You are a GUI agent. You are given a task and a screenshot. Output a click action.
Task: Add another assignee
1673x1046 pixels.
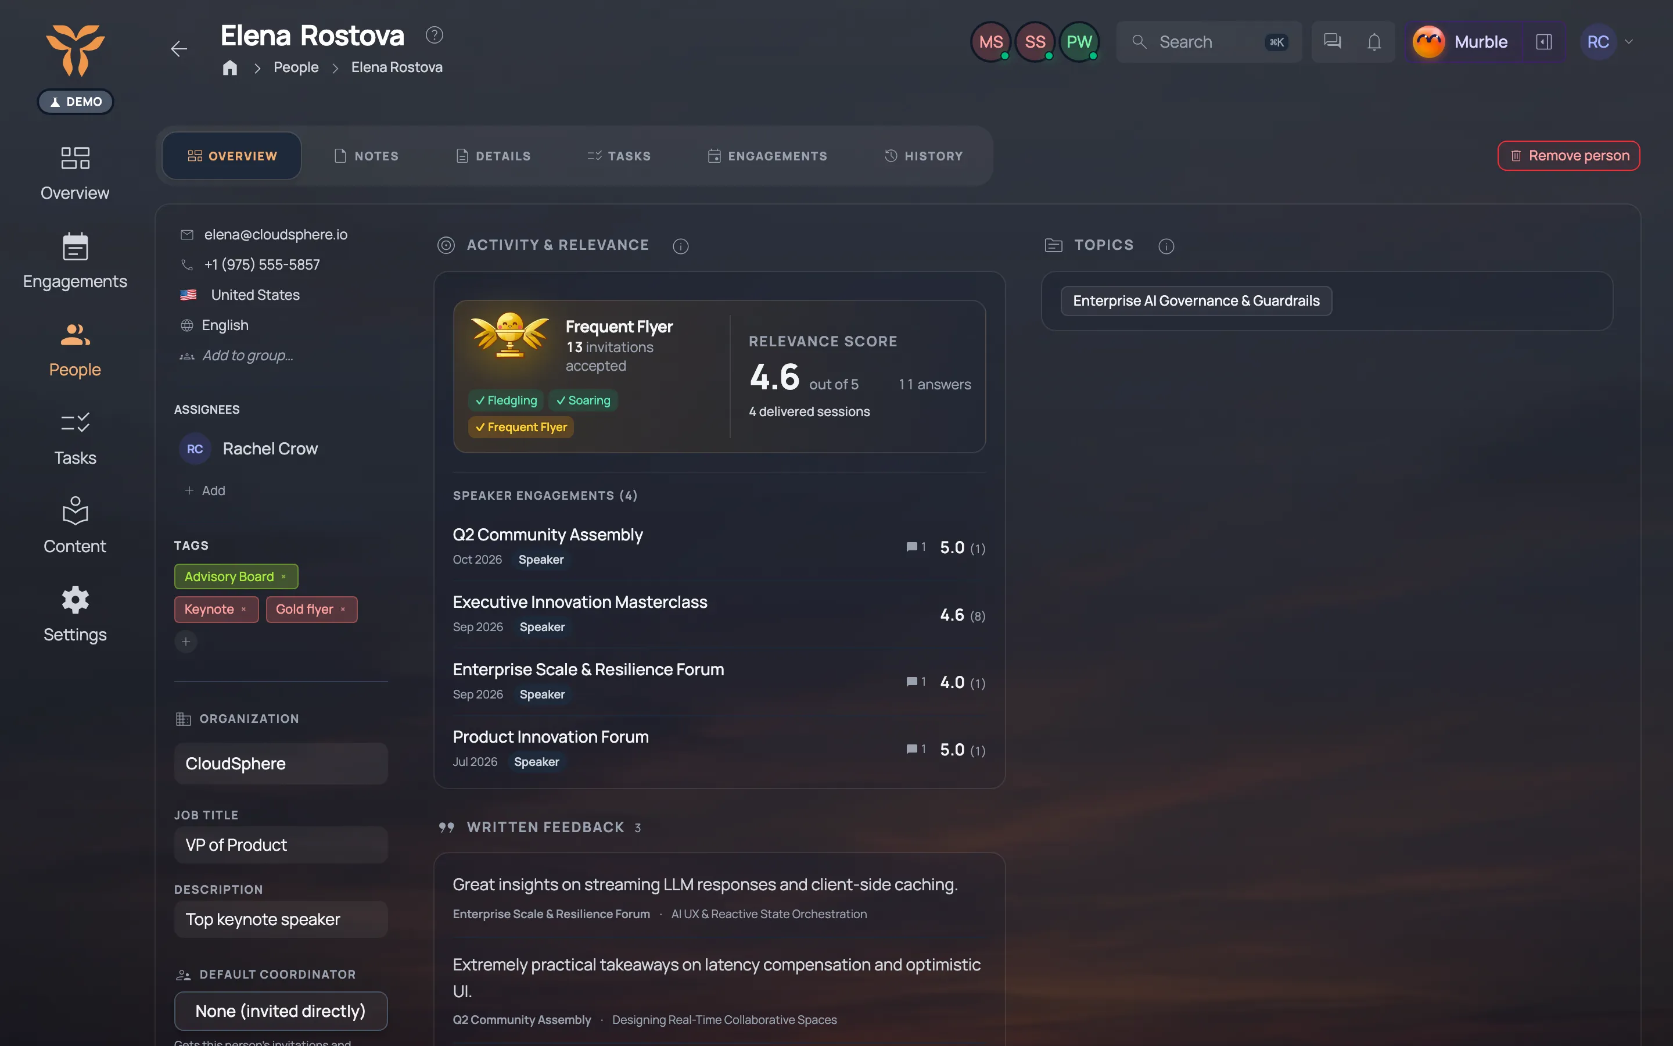point(204,490)
